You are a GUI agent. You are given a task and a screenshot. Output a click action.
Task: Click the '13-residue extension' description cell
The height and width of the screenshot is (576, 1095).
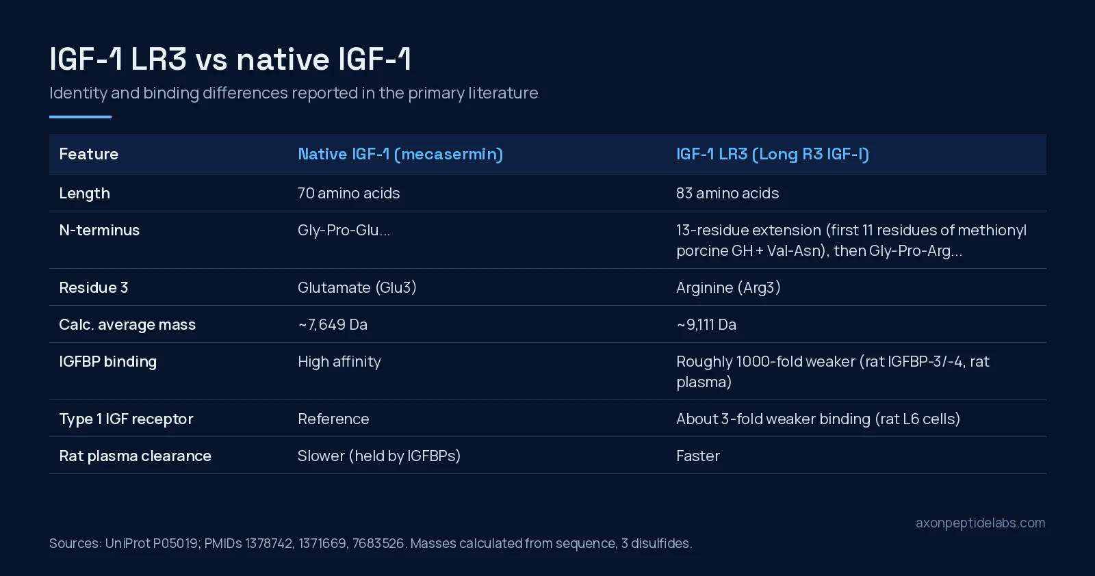[851, 240]
